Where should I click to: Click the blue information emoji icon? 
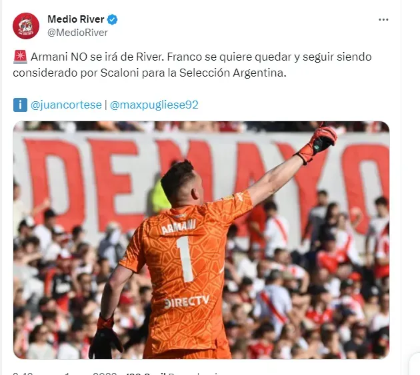click(x=20, y=105)
